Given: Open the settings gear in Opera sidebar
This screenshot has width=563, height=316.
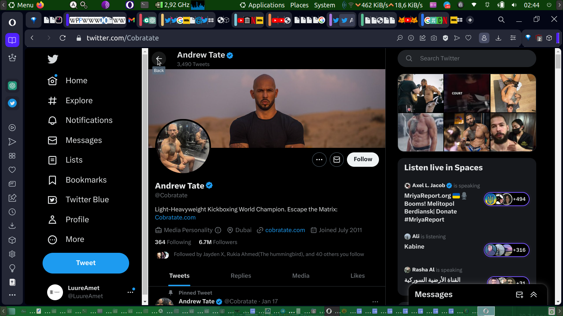Looking at the screenshot, I should click(12, 254).
